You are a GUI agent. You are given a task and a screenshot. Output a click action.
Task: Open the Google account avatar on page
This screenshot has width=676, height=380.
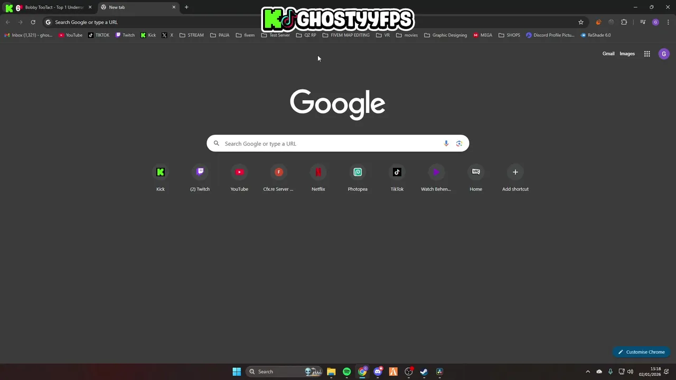tap(664, 54)
